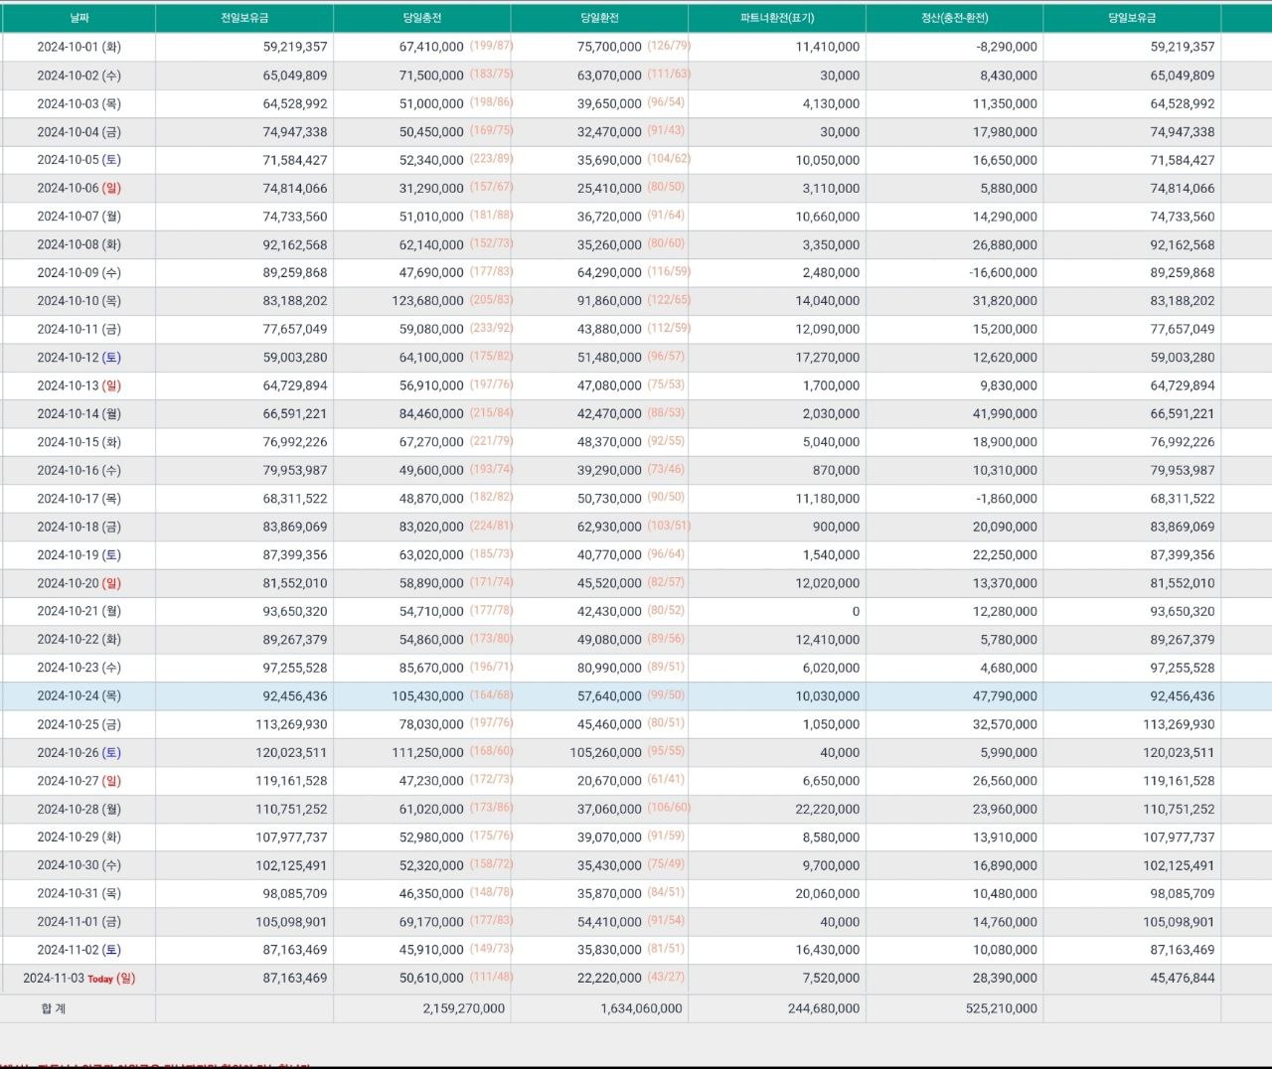Open the 2024-11-03 Today date row
The image size is (1272, 1069).
tap(79, 979)
